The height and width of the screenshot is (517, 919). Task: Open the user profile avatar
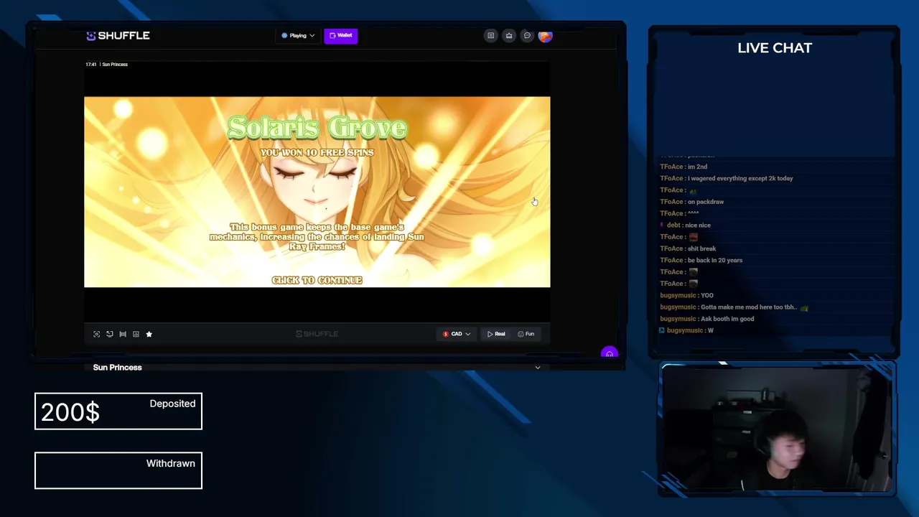(545, 35)
